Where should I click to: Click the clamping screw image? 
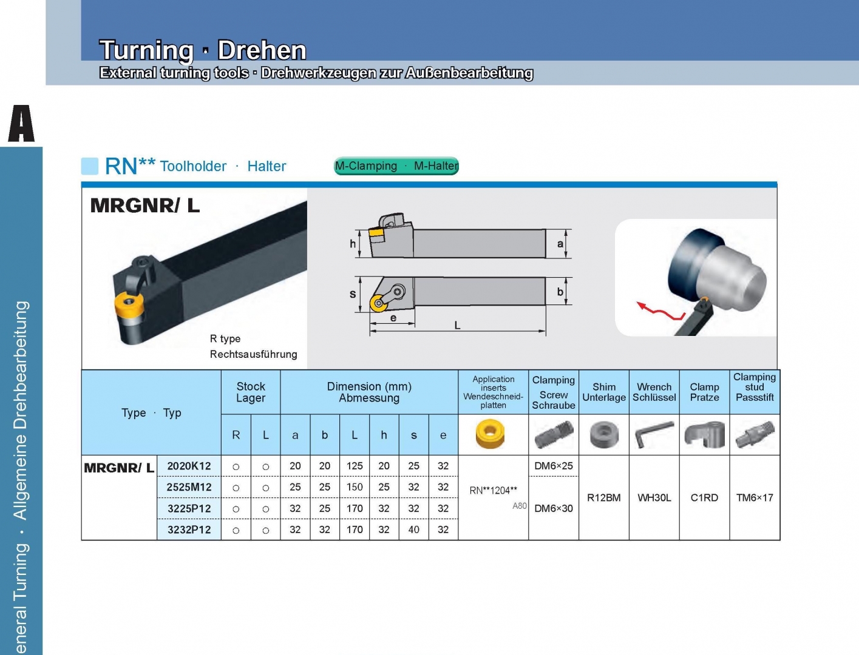point(554,435)
